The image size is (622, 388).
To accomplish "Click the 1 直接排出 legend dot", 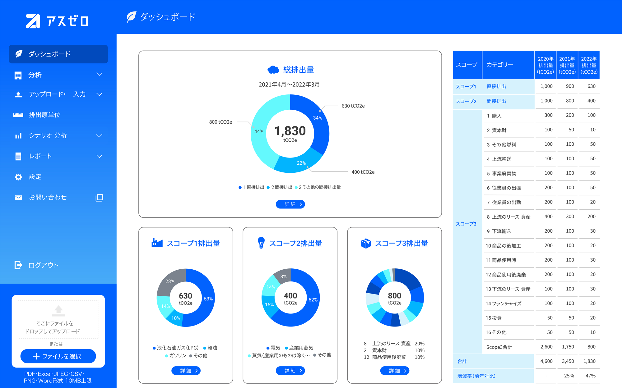I will tap(240, 187).
